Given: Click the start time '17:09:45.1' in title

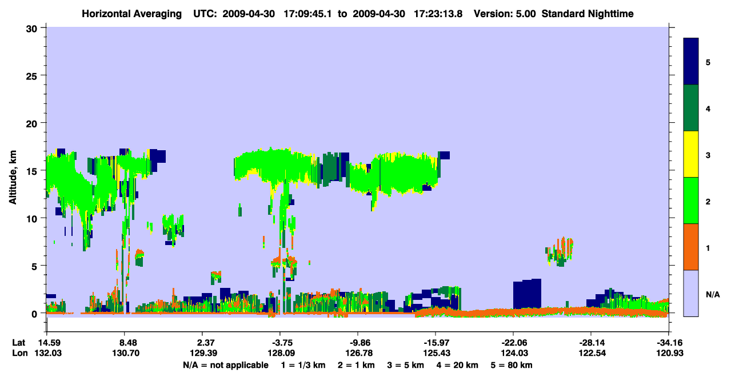Looking at the screenshot, I should 312,14.
